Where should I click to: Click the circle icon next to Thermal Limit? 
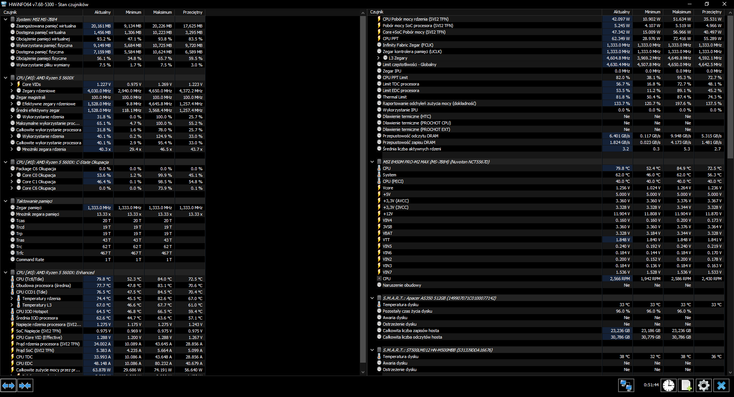point(379,97)
